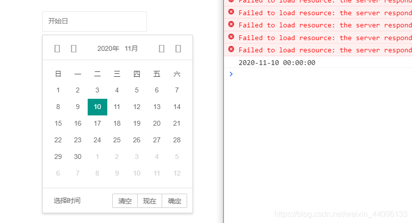Open the 2020年 year selector

click(x=108, y=48)
